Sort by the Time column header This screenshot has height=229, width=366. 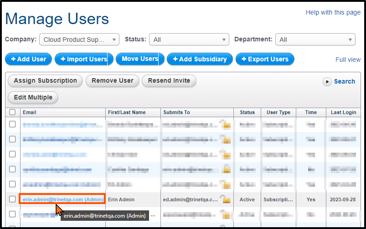pos(311,112)
